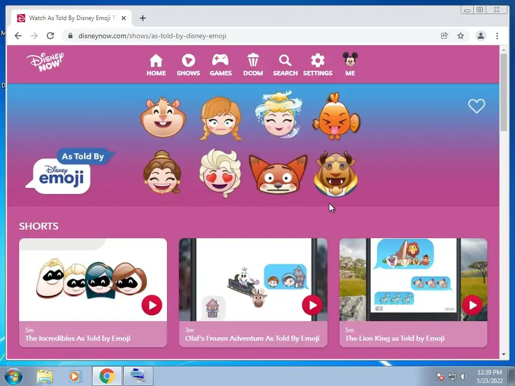Favorite the show with the heart icon
Screen dimensions: 515x386
pos(476,106)
